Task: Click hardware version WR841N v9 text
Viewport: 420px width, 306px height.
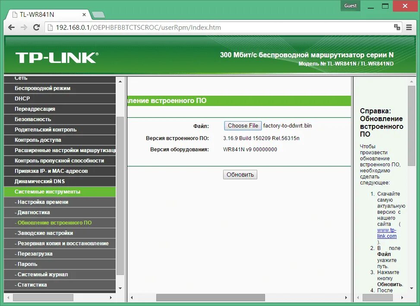Action: point(250,150)
